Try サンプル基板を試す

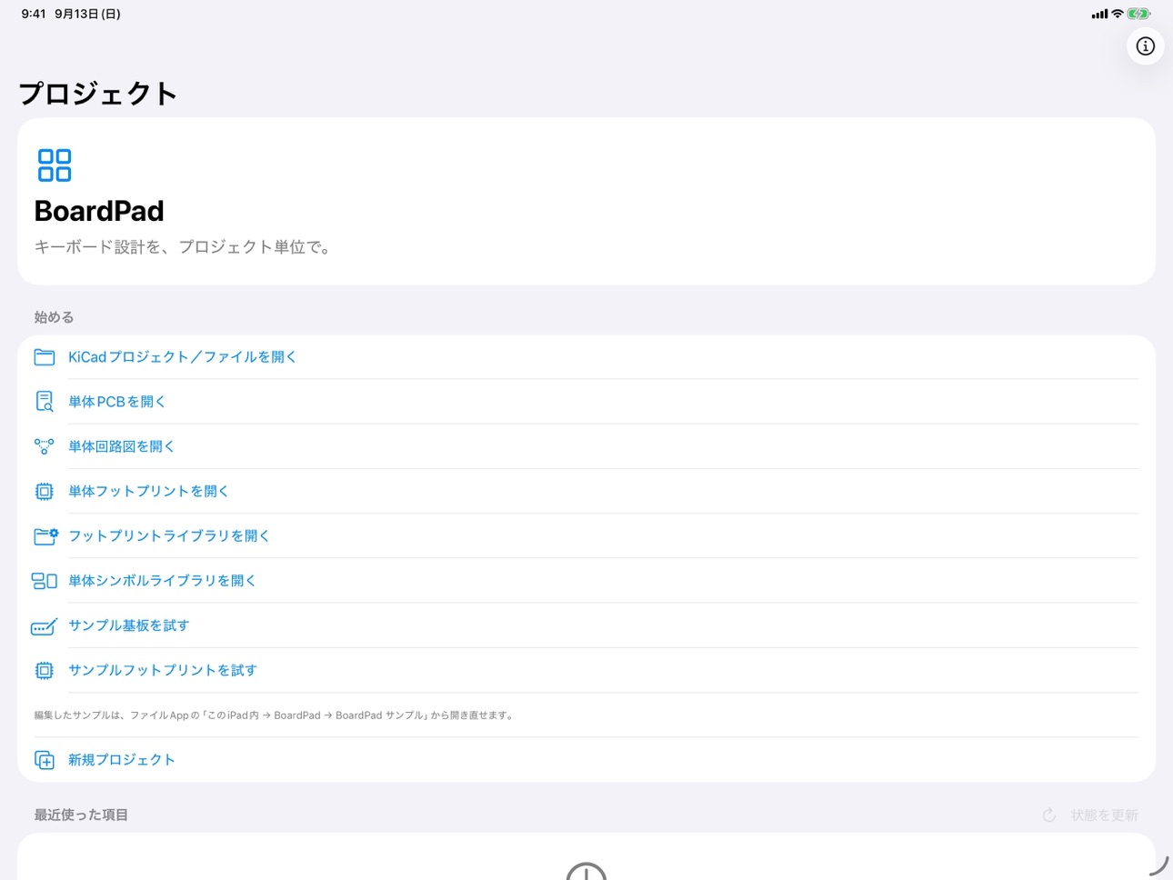tap(586, 625)
